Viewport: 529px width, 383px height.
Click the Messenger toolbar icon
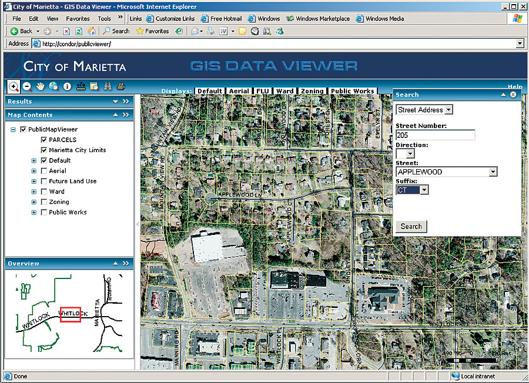(280, 31)
